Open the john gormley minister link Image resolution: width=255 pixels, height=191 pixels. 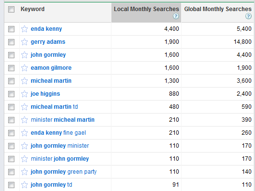pyautogui.click(x=60, y=146)
